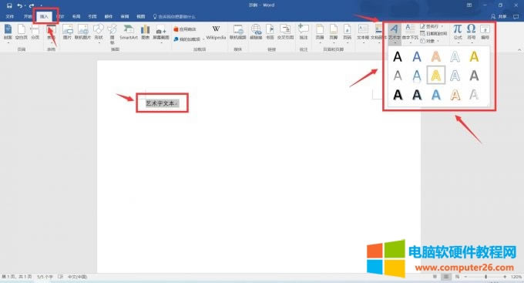Screen dimensions: 524x283
Task: Open the Ω symbol menu
Action: click(x=471, y=32)
